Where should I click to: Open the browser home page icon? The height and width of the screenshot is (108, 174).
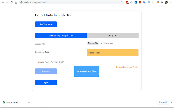tap(16, 2)
